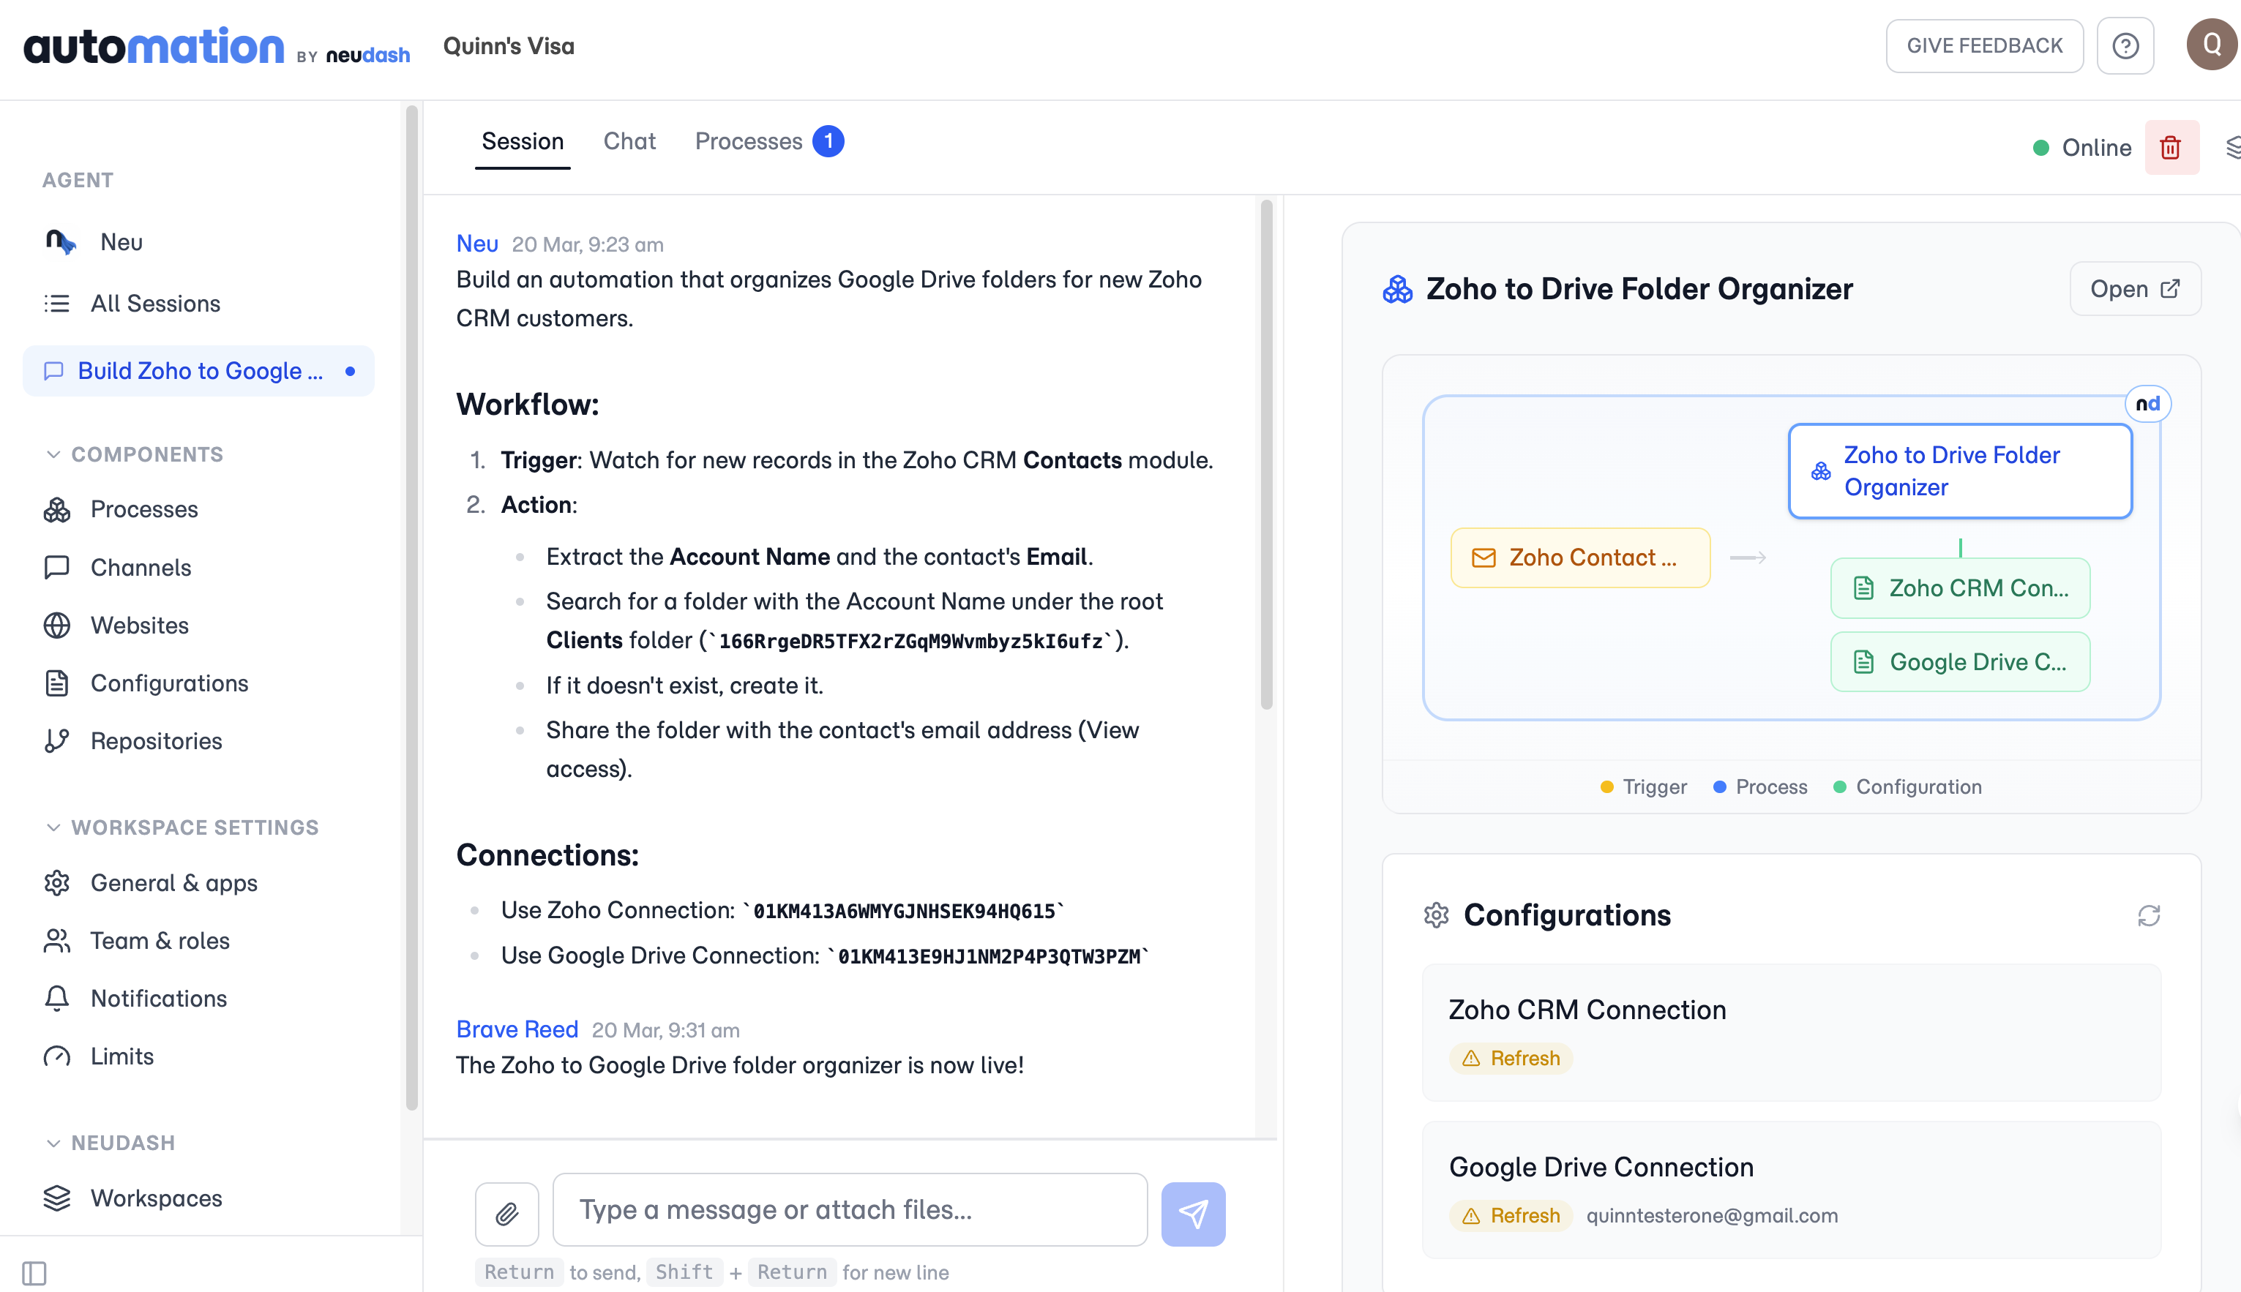Collapse the COMPONENTS section chevron
Viewport: 2241px width, 1292px height.
[53, 454]
